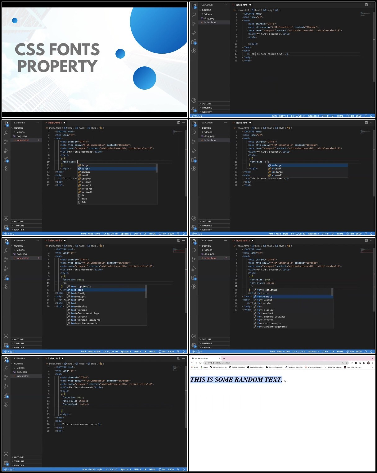377x473 pixels.
Task: Click Explorer icon in Ln 12, Col 9 editor
Action: click(194, 242)
